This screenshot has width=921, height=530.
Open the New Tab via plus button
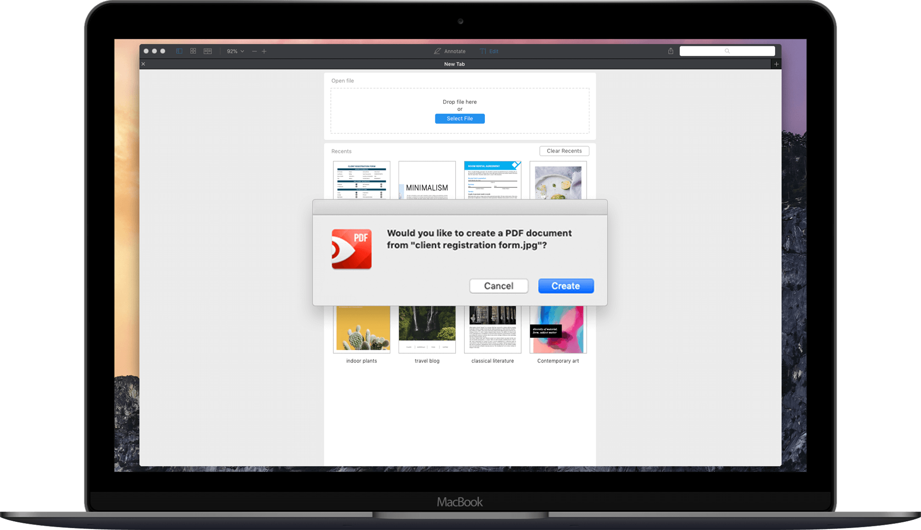776,64
